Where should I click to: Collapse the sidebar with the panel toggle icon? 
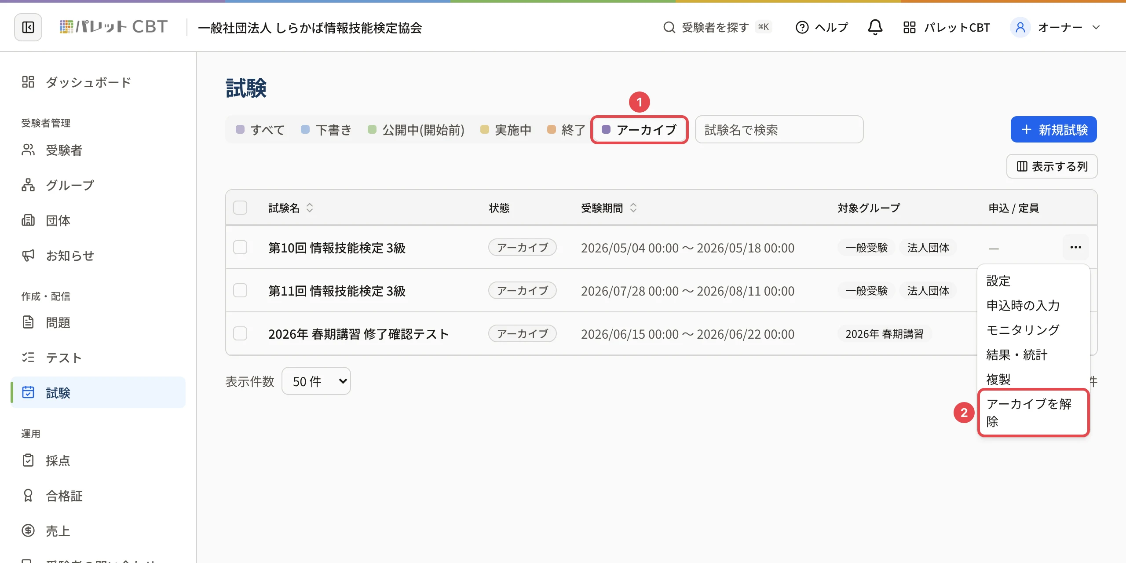pos(28,27)
